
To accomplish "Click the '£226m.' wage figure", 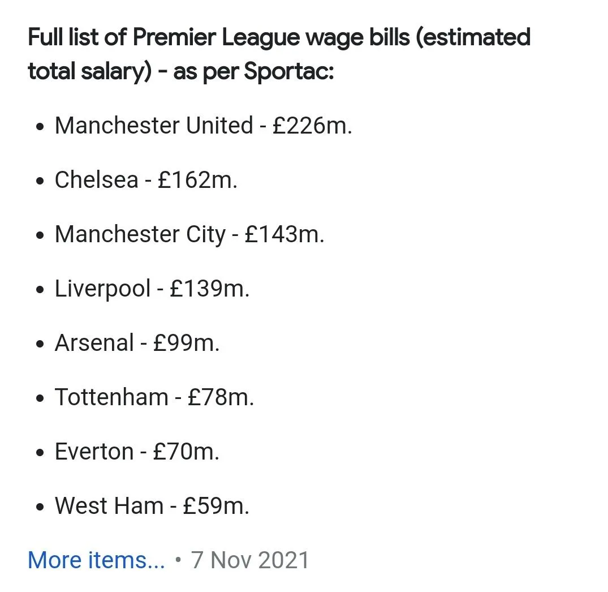I will pyautogui.click(x=312, y=126).
